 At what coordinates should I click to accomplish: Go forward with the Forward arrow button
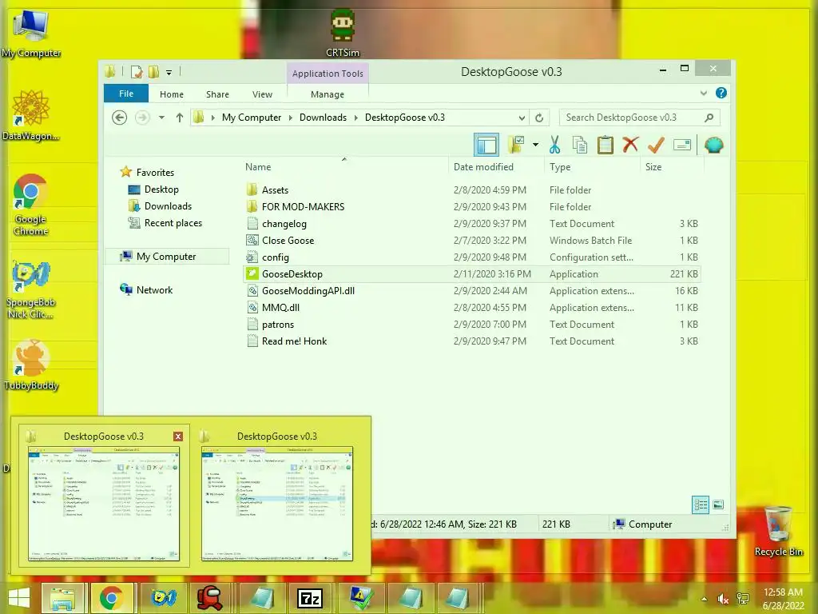click(x=142, y=118)
